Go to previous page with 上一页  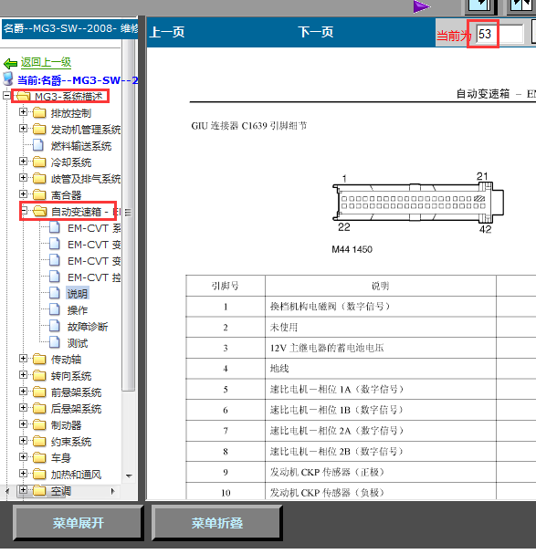pyautogui.click(x=167, y=32)
